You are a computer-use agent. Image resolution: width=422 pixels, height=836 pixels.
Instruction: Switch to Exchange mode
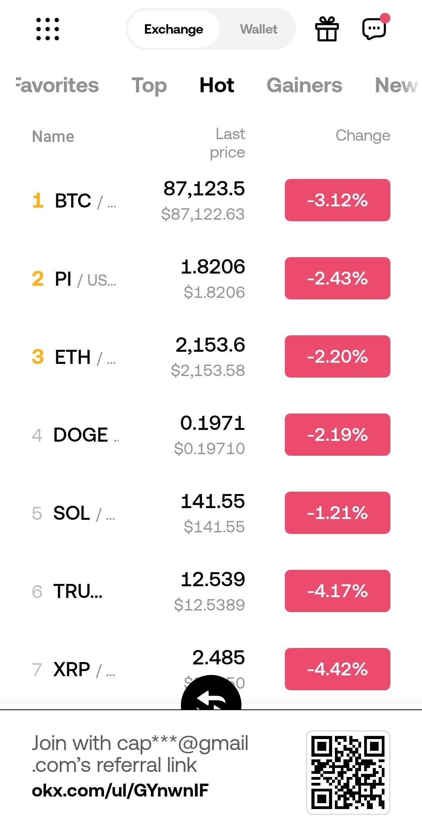pos(173,29)
